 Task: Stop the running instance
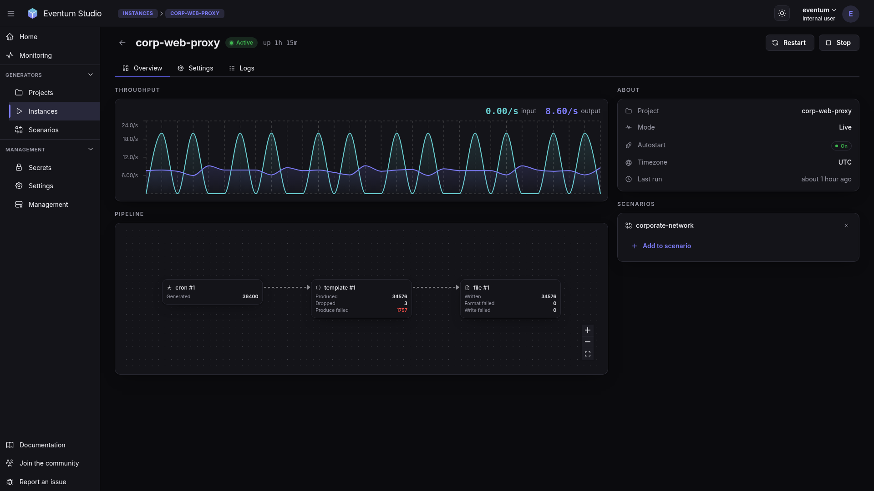pos(839,43)
